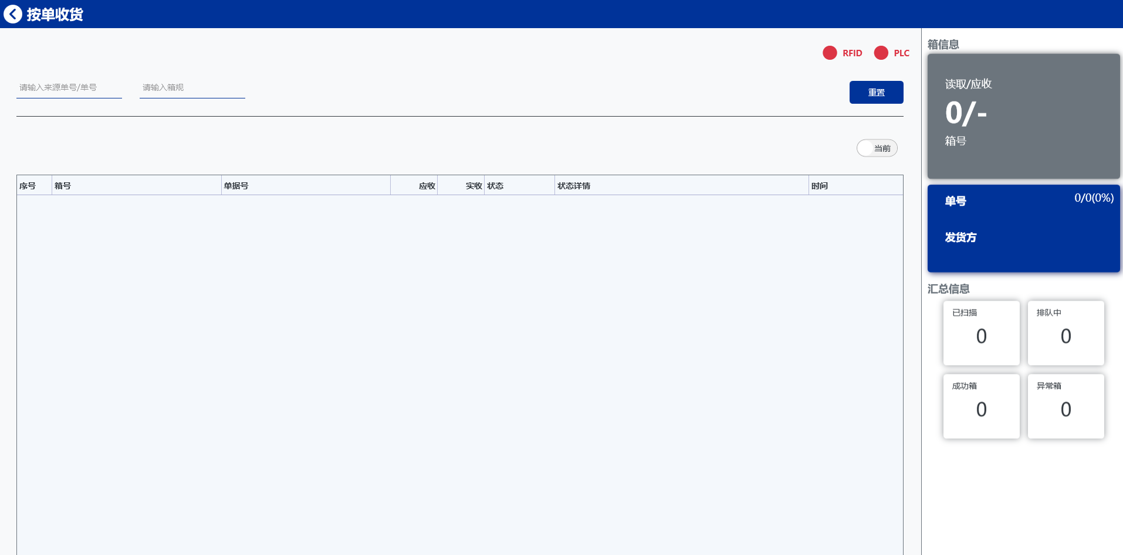Select the 已扫描 summary card
Image resolution: width=1123 pixels, height=555 pixels.
[x=981, y=333]
